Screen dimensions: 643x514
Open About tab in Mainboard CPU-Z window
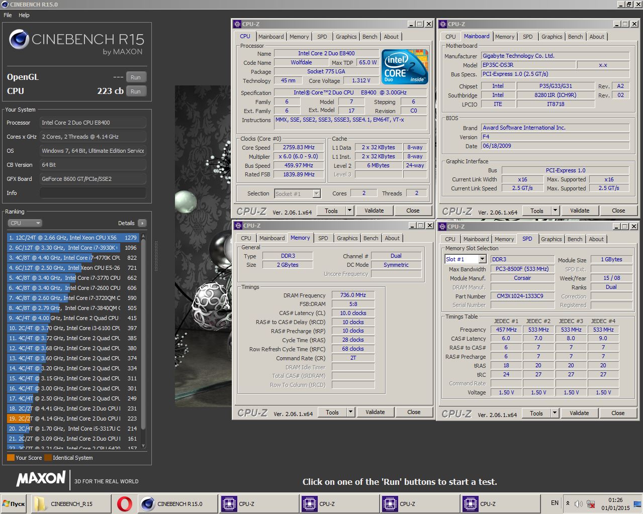[x=597, y=37]
